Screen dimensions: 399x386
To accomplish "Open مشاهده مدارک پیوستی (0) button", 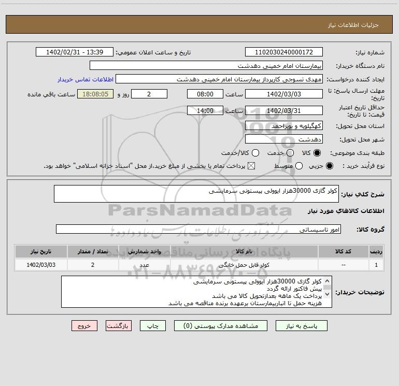I will pos(221,326).
